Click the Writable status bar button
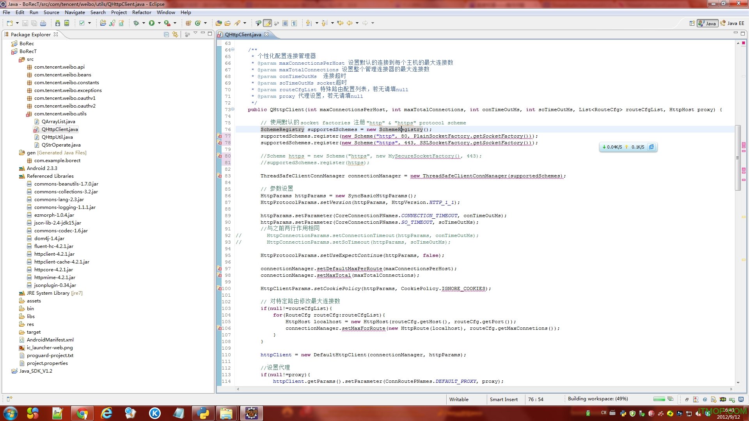Image resolution: width=749 pixels, height=421 pixels. tap(458, 400)
